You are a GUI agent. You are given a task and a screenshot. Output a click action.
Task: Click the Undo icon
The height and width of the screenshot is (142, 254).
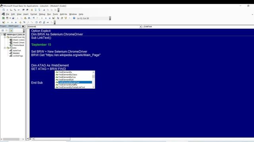33,18
